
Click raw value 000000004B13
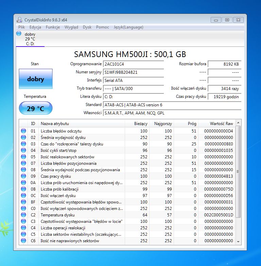pyautogui.click(x=219, y=176)
